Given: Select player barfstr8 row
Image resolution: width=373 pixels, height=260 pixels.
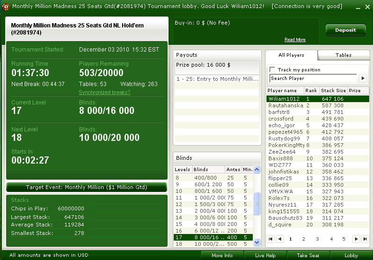Looking at the screenshot, I should 318,112.
